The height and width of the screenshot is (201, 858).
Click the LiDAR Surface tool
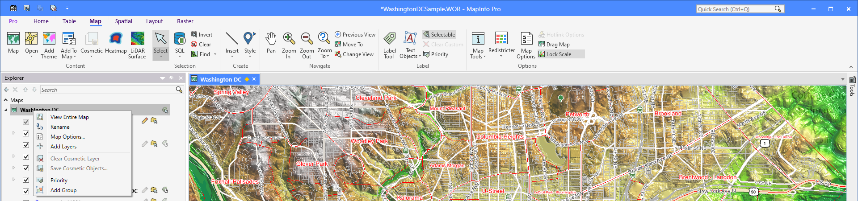(137, 45)
